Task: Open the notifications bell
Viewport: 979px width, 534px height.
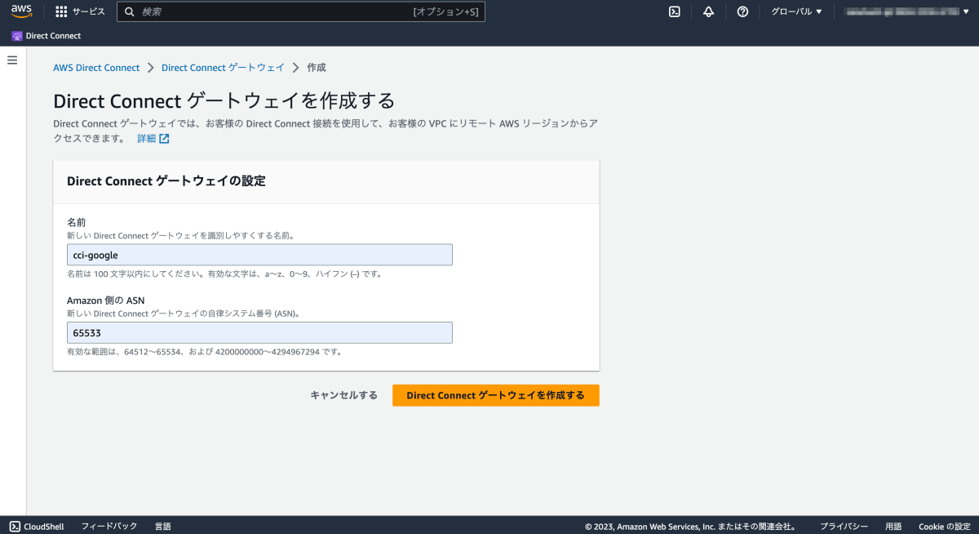Action: coord(708,11)
